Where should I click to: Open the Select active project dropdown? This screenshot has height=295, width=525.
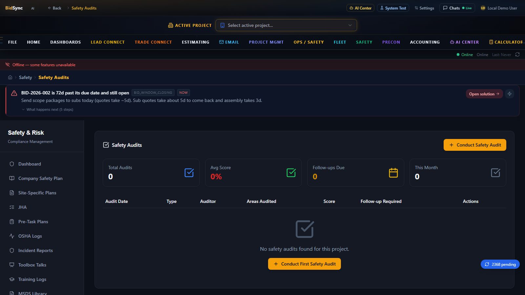286,25
